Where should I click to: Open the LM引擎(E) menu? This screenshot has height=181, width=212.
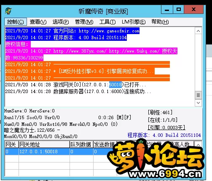[x=134, y=22]
